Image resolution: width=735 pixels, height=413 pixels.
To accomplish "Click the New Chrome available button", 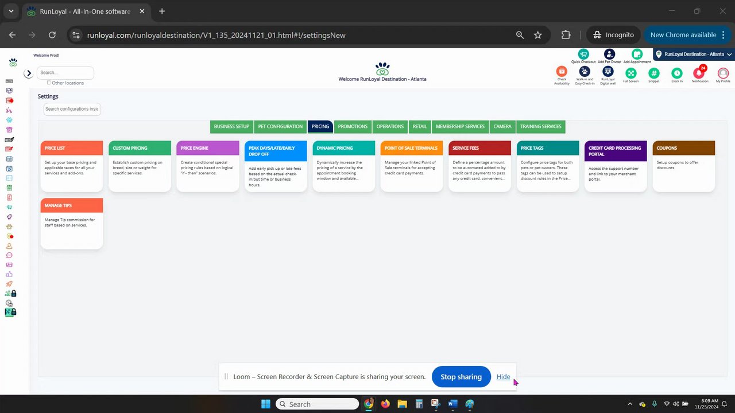I will pos(683,35).
